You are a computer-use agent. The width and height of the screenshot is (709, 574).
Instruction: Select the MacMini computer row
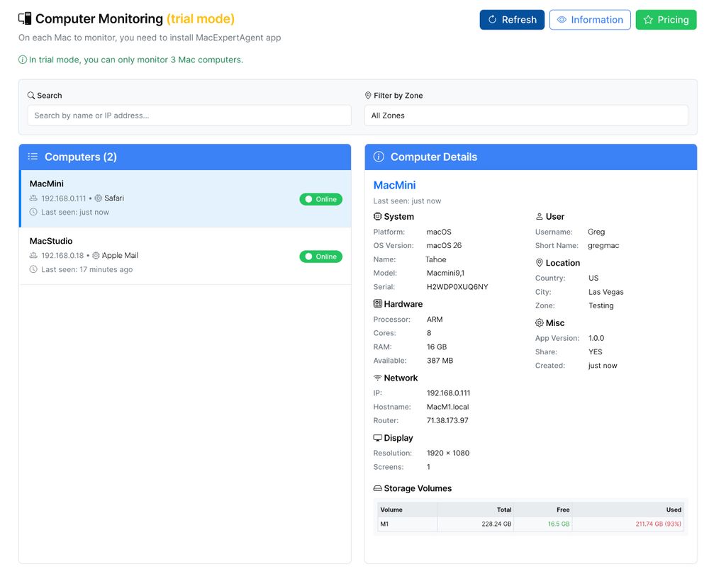coord(185,198)
